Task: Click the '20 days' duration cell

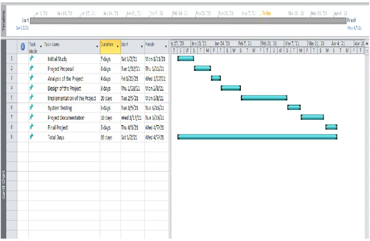Action: pos(110,98)
